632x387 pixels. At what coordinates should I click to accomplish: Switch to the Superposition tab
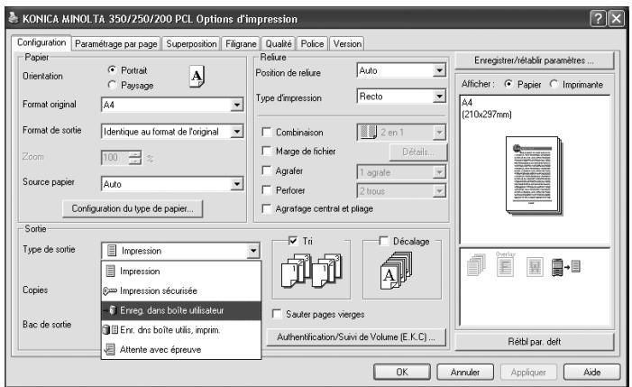pos(191,43)
